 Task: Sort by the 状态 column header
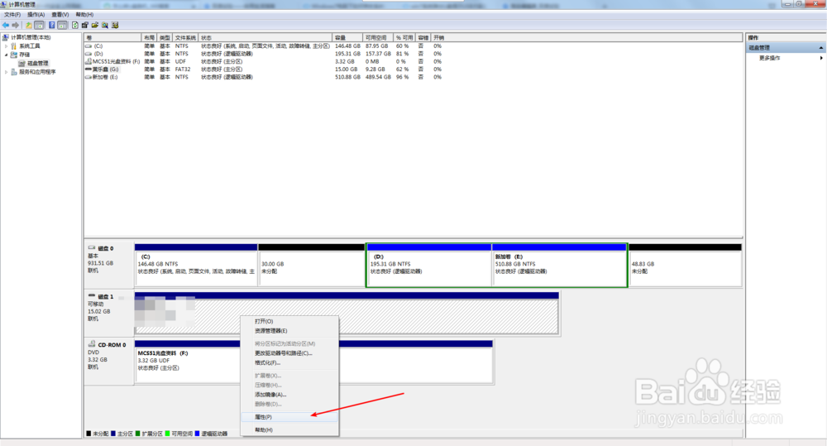tap(265, 38)
